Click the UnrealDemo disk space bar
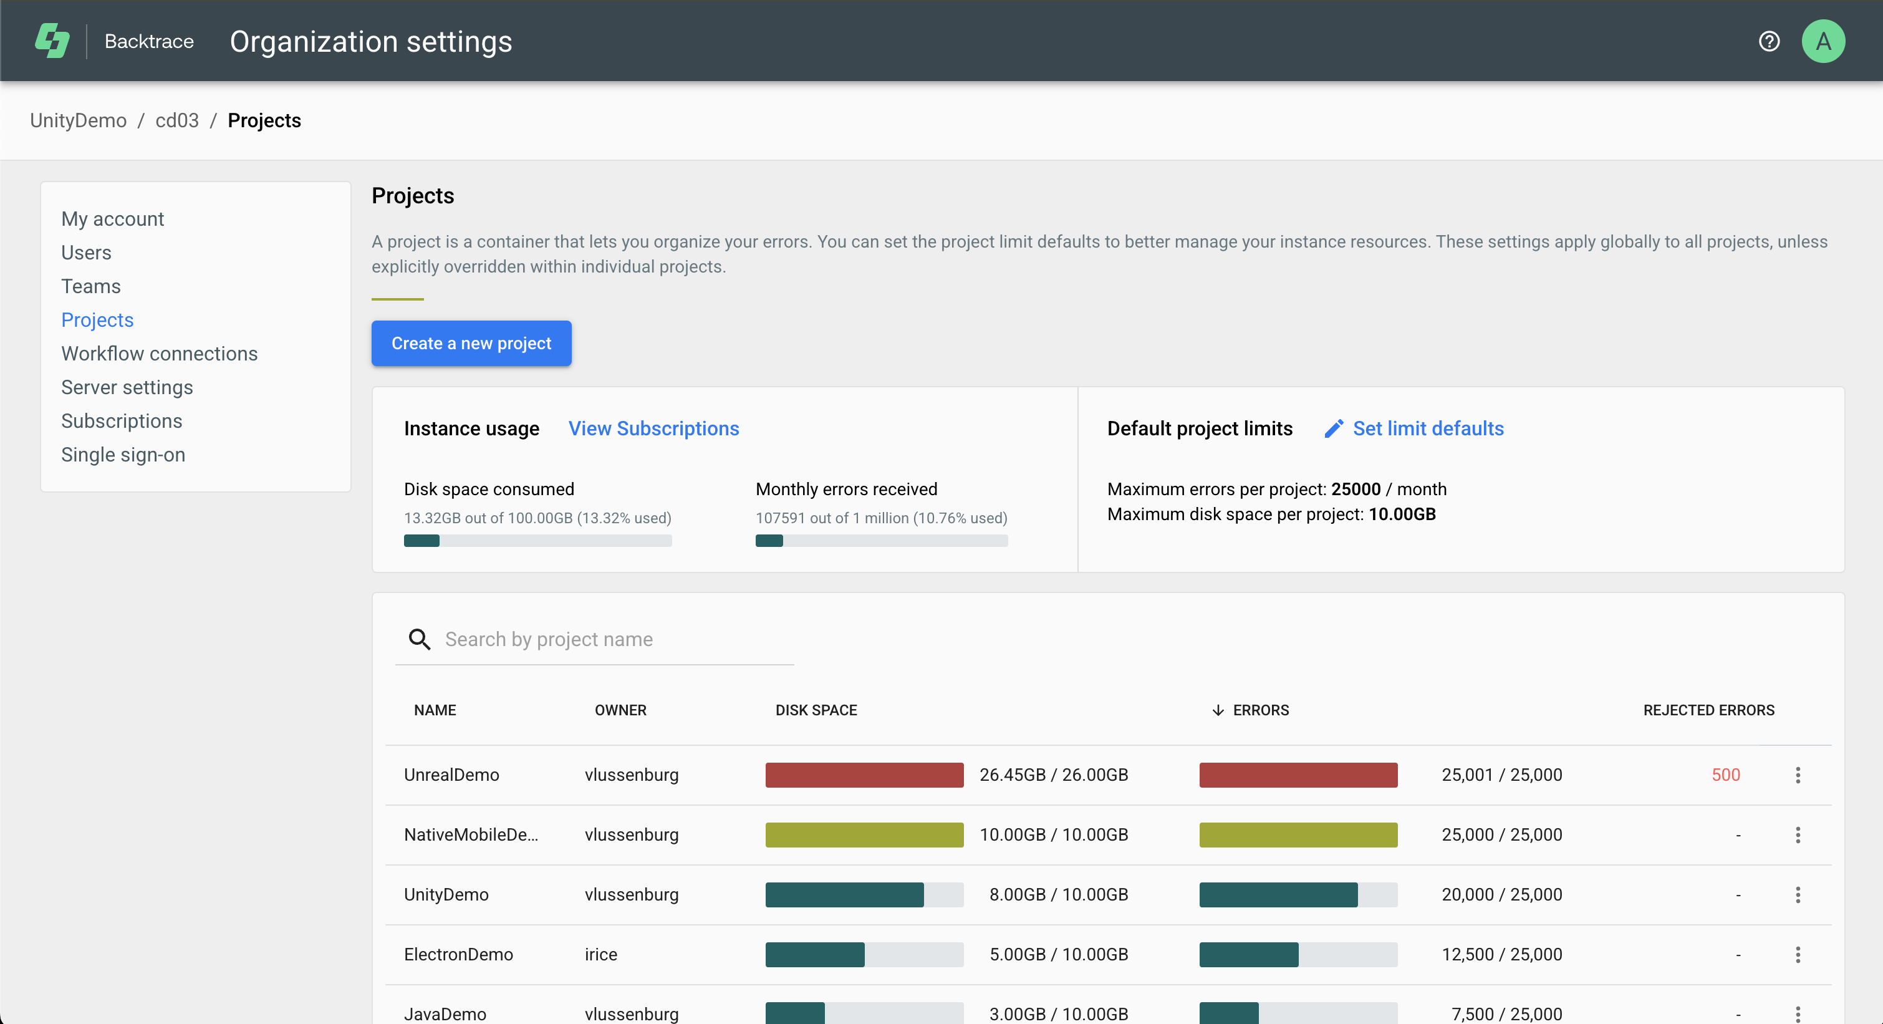 click(x=864, y=775)
